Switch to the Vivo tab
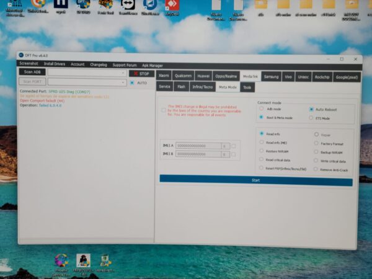This screenshot has height=279, width=372. click(288, 77)
